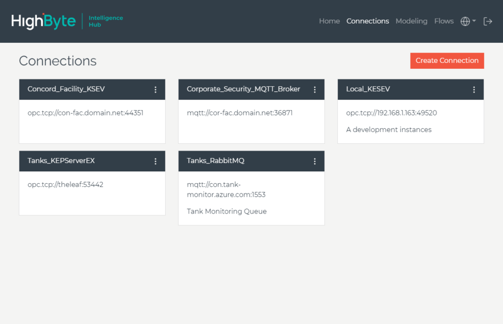
Task: Click the logout icon in top navigation
Action: coord(487,21)
